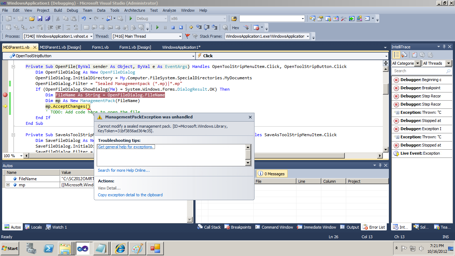Click the Visual Studio taskbar icon

click(x=84, y=248)
